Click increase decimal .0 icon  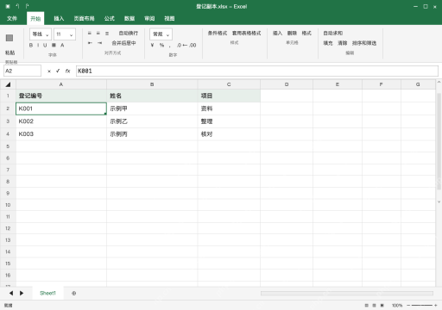(x=179, y=45)
